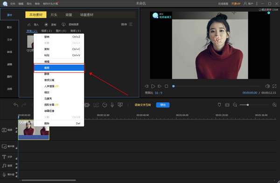Click the import icon in media panel
Image resolution: width=280 pixels, height=183 pixels.
pos(29,25)
